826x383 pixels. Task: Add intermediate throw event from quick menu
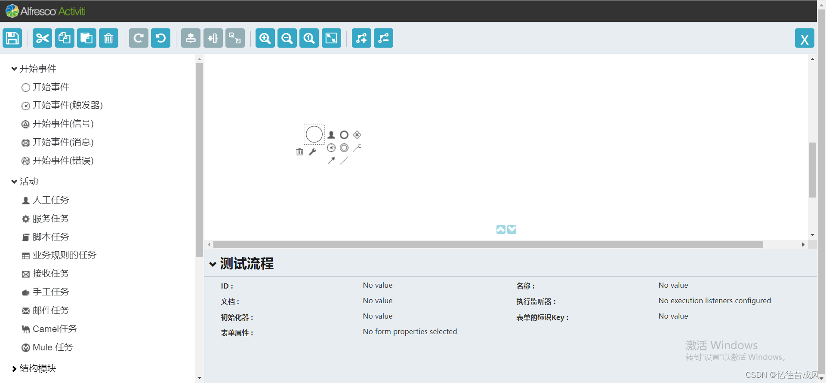pos(344,148)
